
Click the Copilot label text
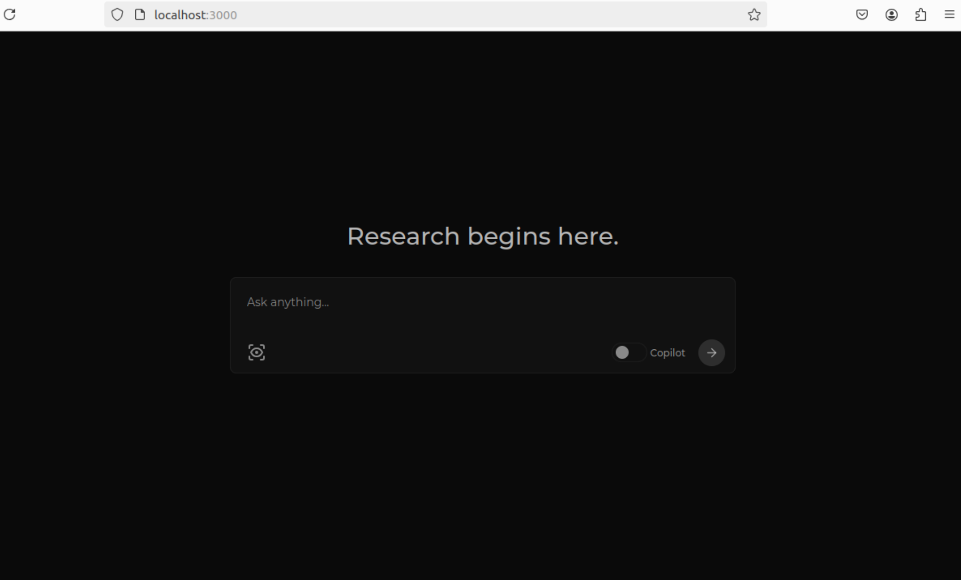coord(667,353)
